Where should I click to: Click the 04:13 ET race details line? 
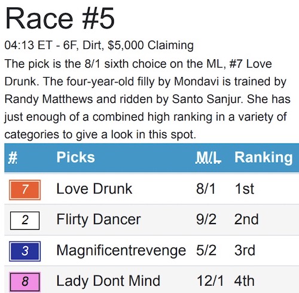click(99, 45)
